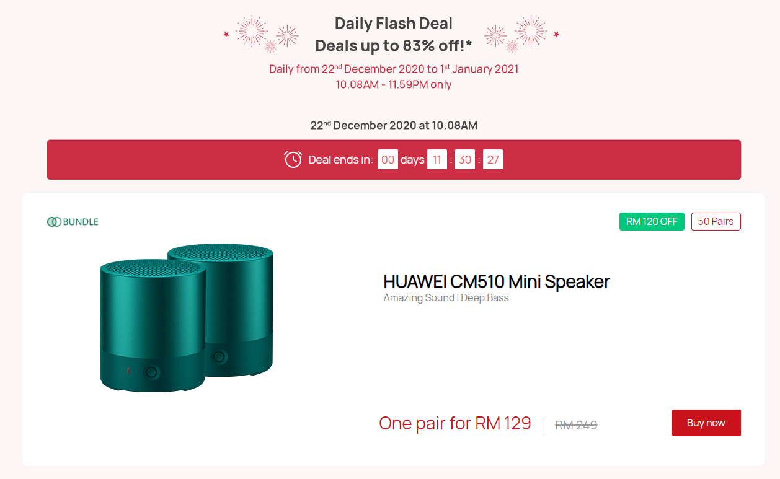Click the RM 120 OFF badge
The width and height of the screenshot is (780, 479).
[651, 222]
